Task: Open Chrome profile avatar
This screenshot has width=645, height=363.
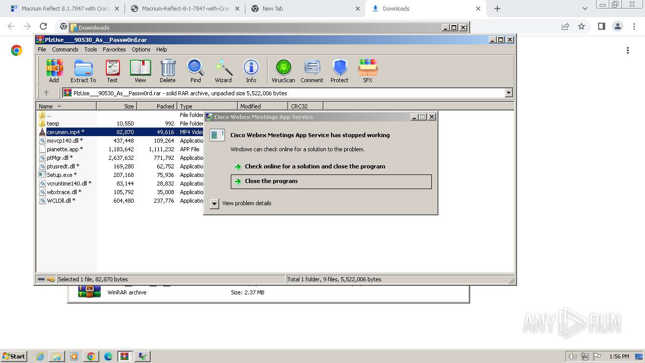Action: [x=617, y=26]
